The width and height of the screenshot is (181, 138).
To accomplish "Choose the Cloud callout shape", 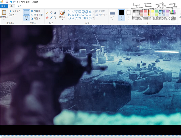I will coord(90,18).
